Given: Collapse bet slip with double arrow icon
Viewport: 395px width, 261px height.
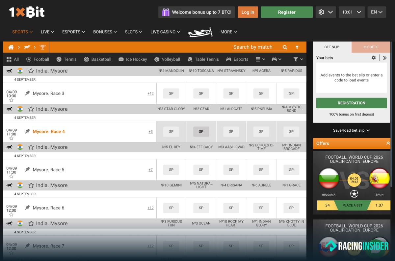Looking at the screenshot, I should pyautogui.click(x=385, y=58).
